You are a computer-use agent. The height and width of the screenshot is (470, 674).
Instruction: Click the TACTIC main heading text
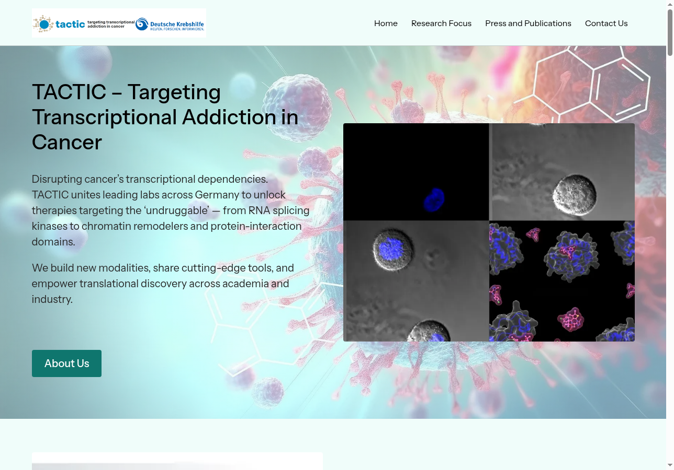click(165, 117)
